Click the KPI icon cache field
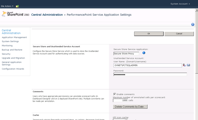Image resolution: width=198 pixels, height=120 pixels. 120,119
